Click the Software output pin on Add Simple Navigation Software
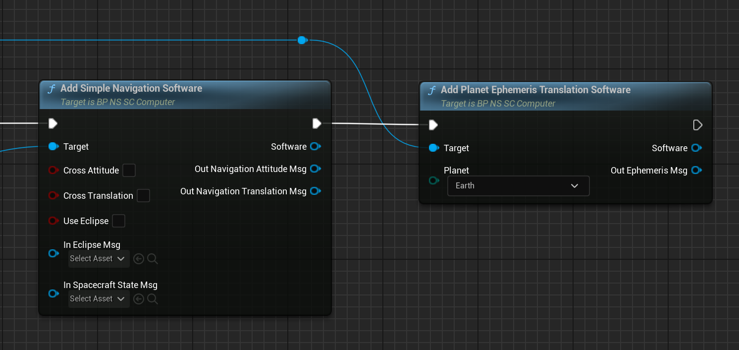739x350 pixels. click(x=315, y=147)
